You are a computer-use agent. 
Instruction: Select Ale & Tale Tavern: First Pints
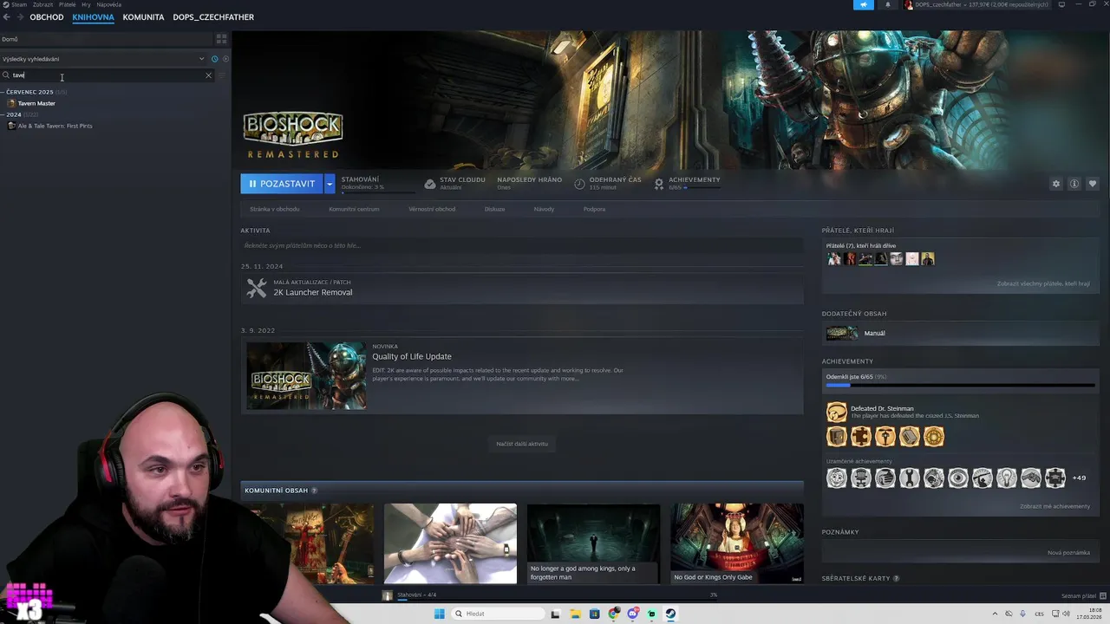pyautogui.click(x=55, y=126)
